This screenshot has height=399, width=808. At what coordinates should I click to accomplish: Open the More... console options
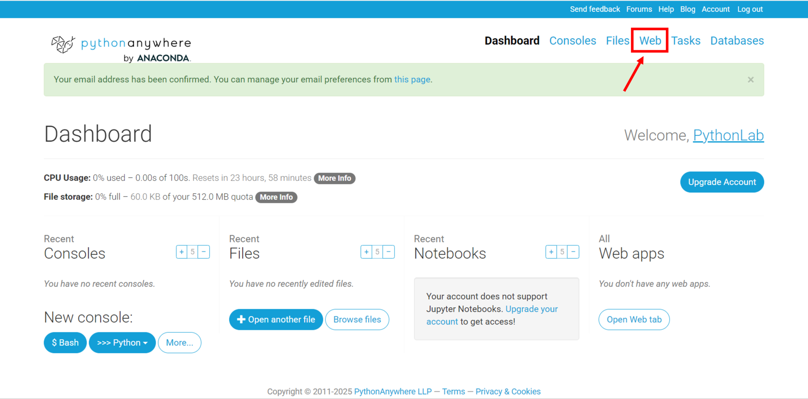click(180, 343)
